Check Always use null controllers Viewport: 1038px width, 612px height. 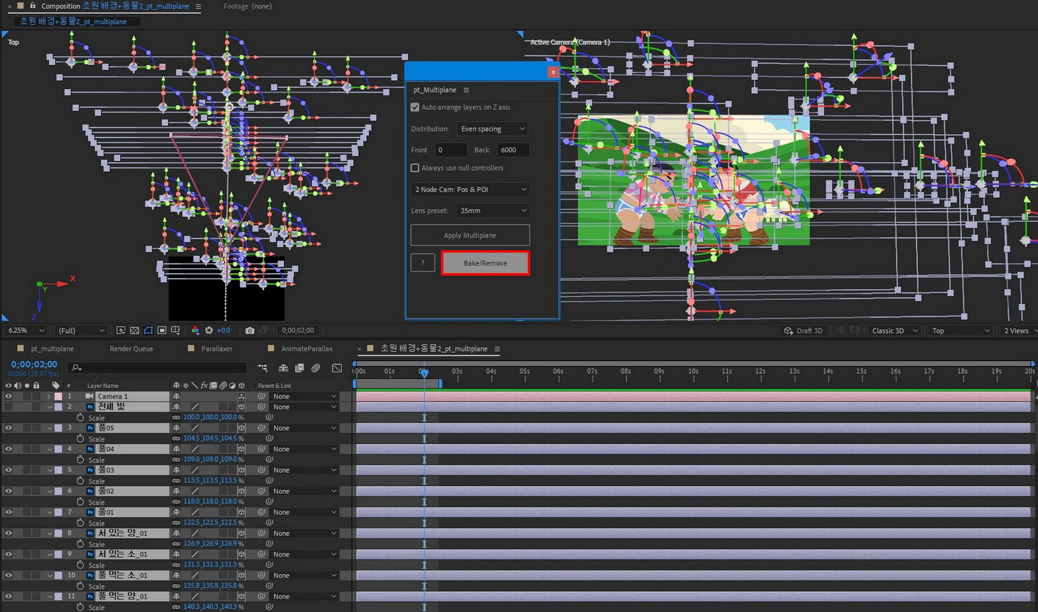(x=415, y=168)
